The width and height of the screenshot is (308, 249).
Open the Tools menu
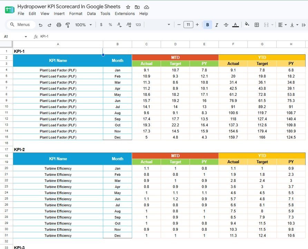point(105,13)
